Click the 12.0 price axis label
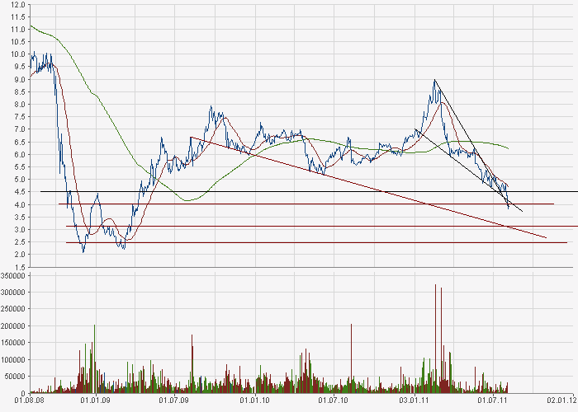The height and width of the screenshot is (412, 578). pyautogui.click(x=17, y=5)
